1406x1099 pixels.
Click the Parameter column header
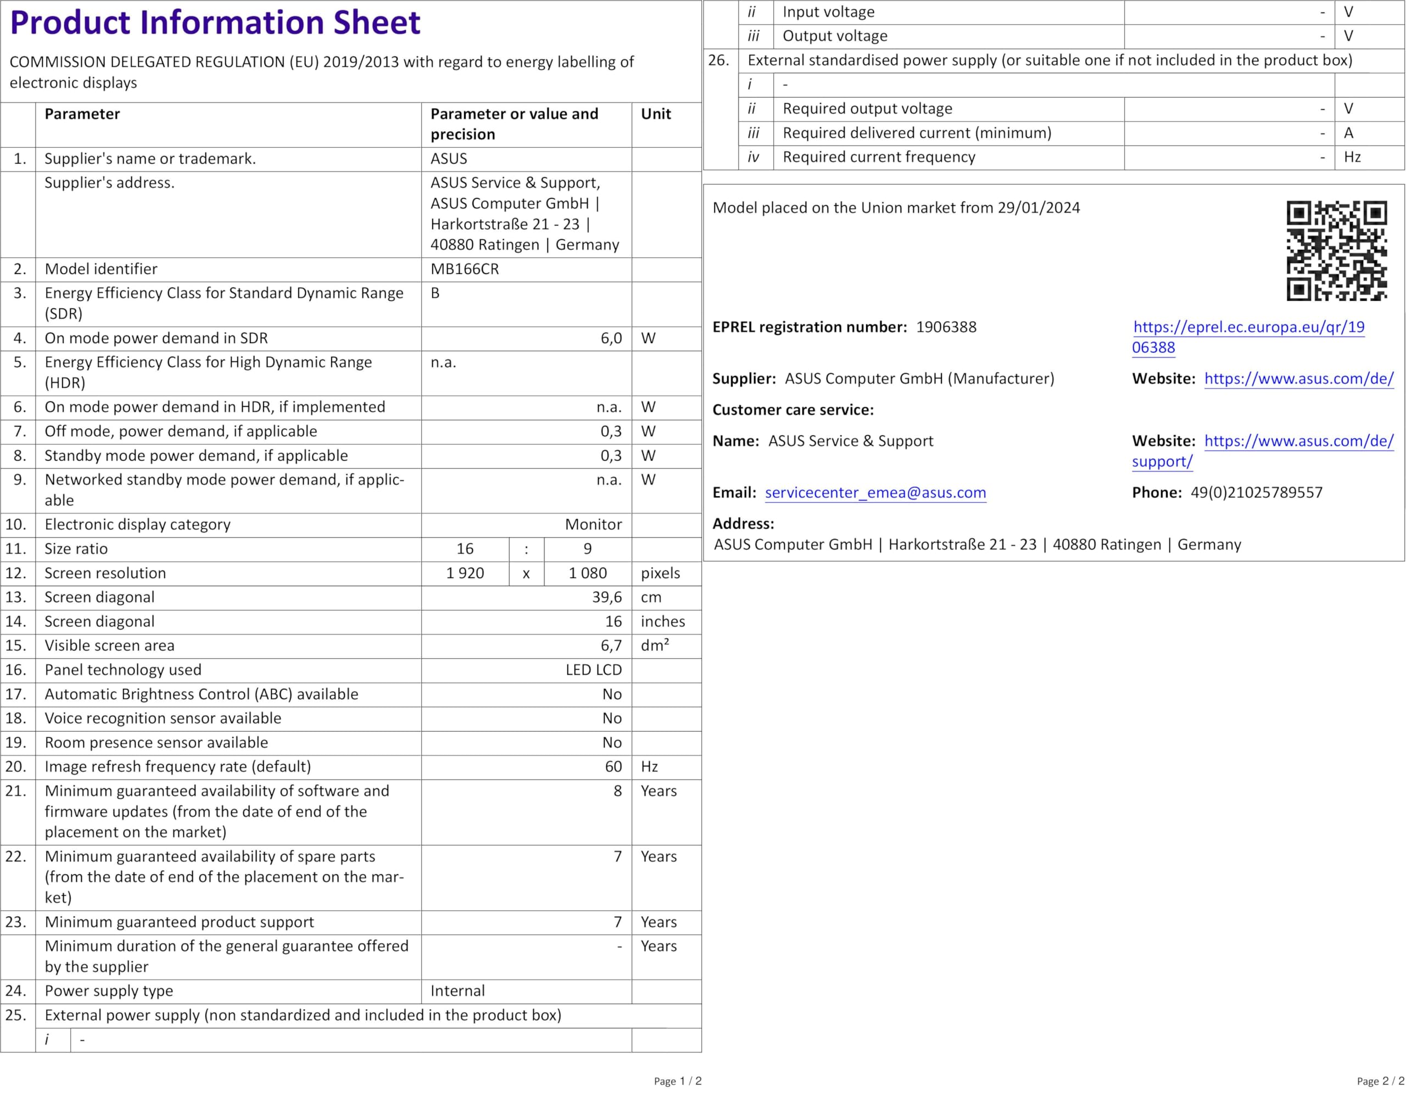(82, 115)
